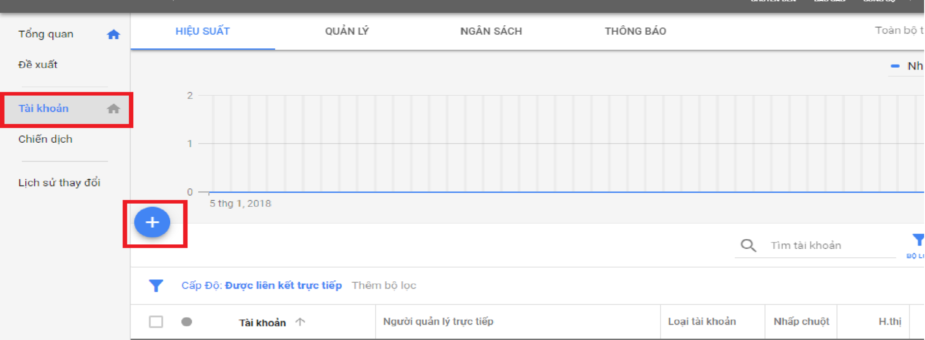Tick the select-all checkbox in table header
This screenshot has width=925, height=340.
pyautogui.click(x=156, y=322)
